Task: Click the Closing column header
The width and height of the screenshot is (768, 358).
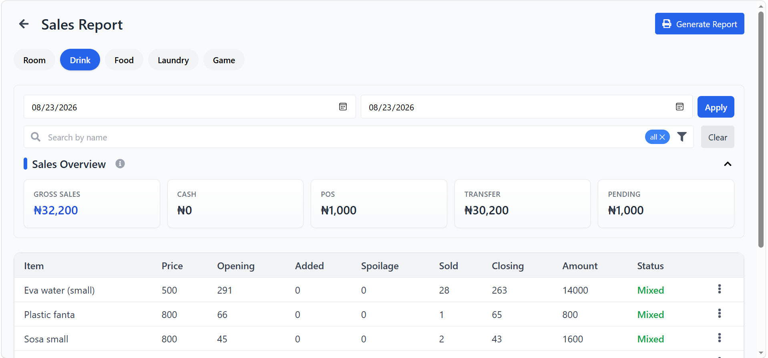Action: pos(508,266)
